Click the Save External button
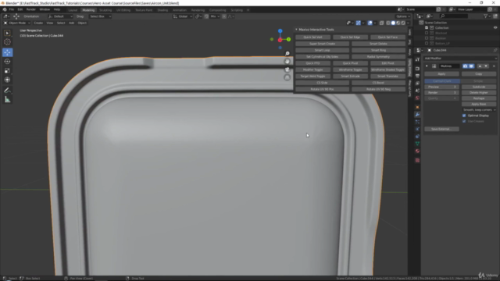Viewport: 500px width, 281px height. [x=441, y=129]
